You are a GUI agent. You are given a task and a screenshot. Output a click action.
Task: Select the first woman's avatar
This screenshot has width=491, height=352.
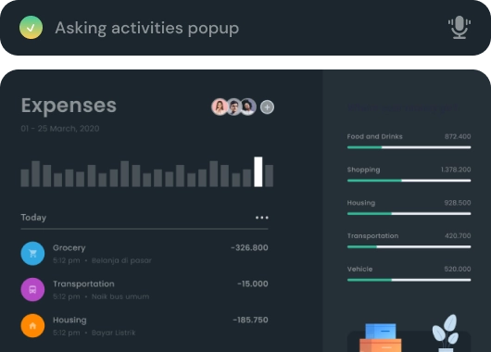click(x=220, y=107)
